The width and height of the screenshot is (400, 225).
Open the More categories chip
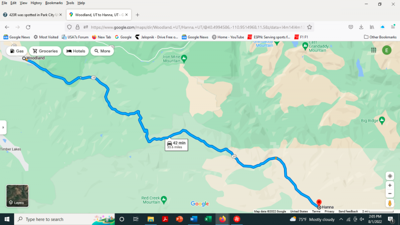[102, 51]
